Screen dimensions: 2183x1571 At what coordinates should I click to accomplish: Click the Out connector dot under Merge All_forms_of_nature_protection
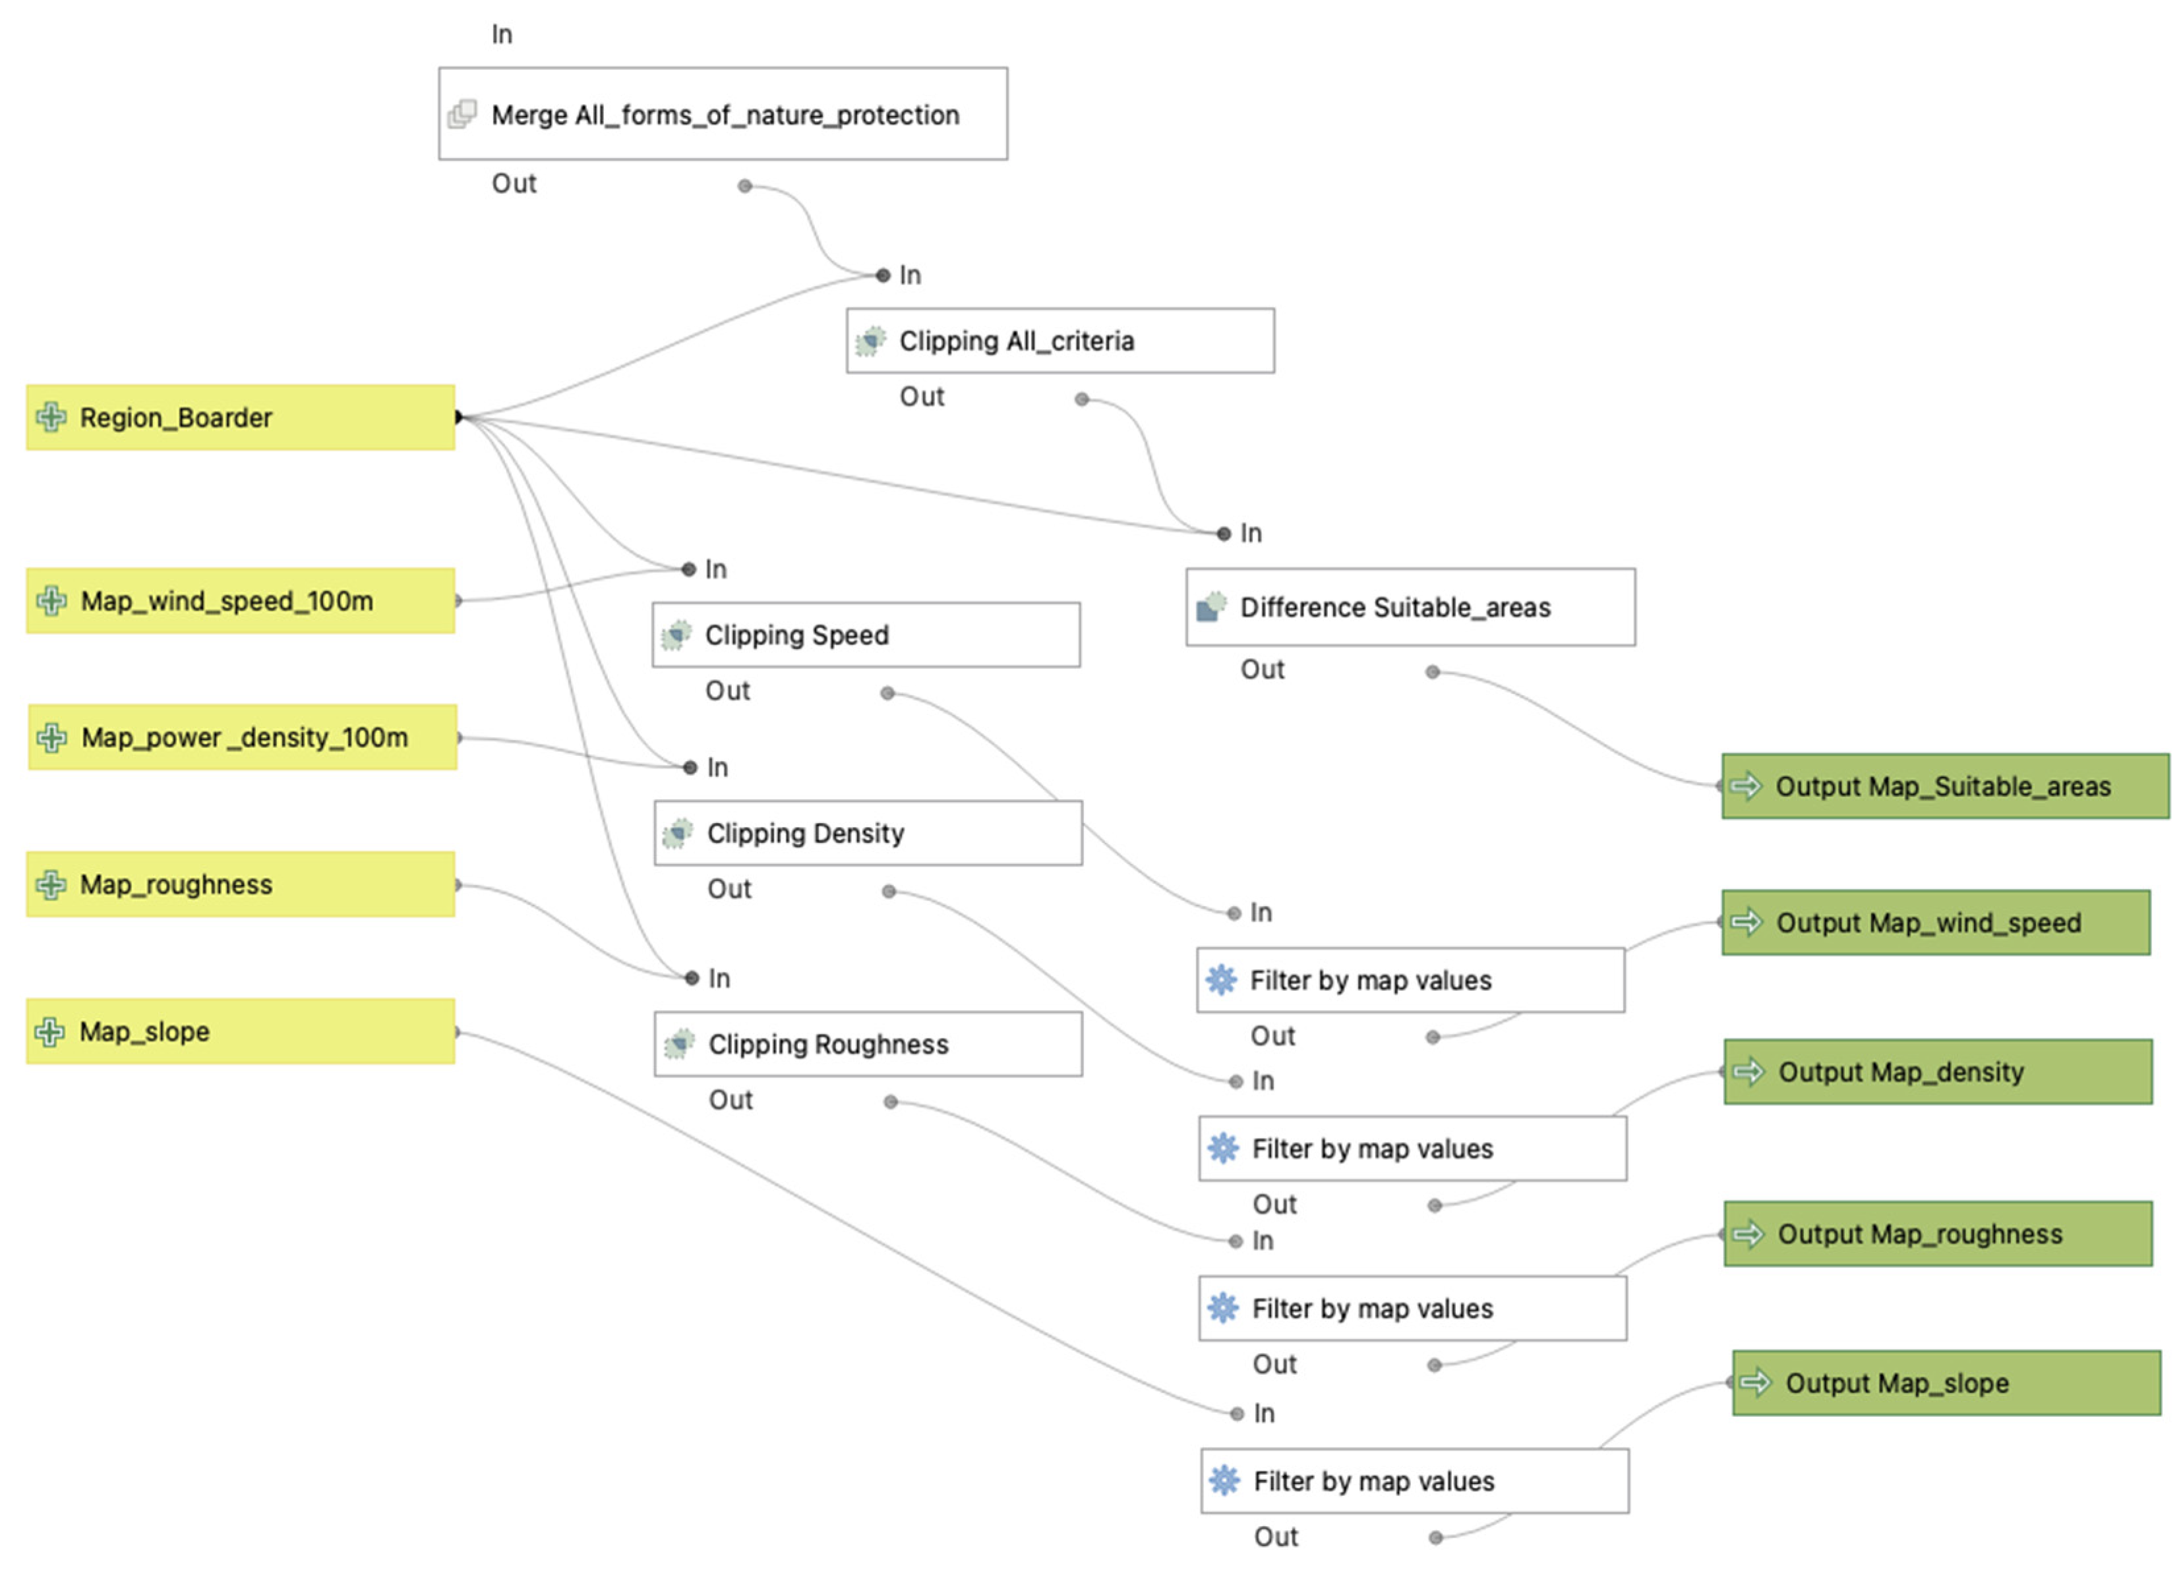click(745, 186)
